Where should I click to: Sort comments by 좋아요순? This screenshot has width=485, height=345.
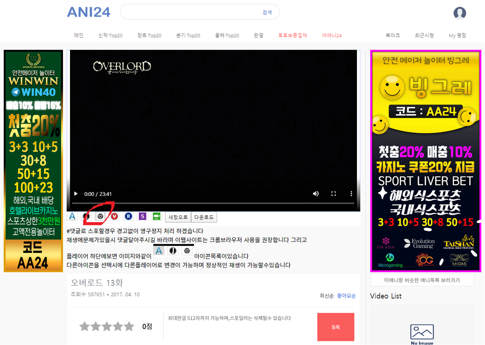346,296
